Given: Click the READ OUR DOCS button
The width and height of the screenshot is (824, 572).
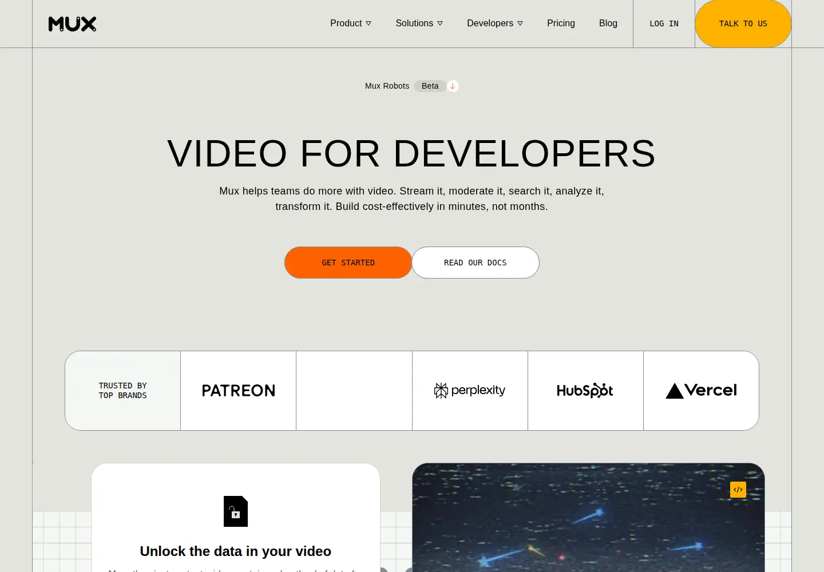Looking at the screenshot, I should [x=476, y=263].
